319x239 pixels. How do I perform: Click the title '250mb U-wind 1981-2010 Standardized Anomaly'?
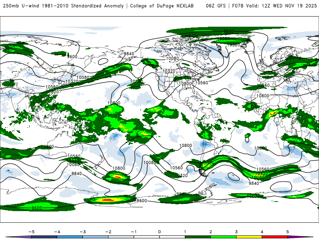tap(63, 6)
